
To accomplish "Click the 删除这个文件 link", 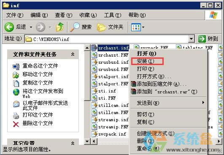I will click(38, 123).
